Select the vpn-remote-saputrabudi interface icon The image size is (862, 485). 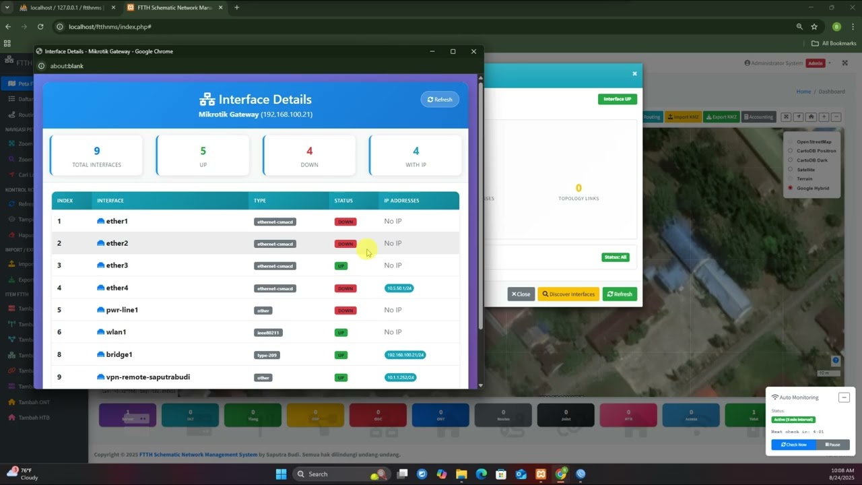point(100,377)
